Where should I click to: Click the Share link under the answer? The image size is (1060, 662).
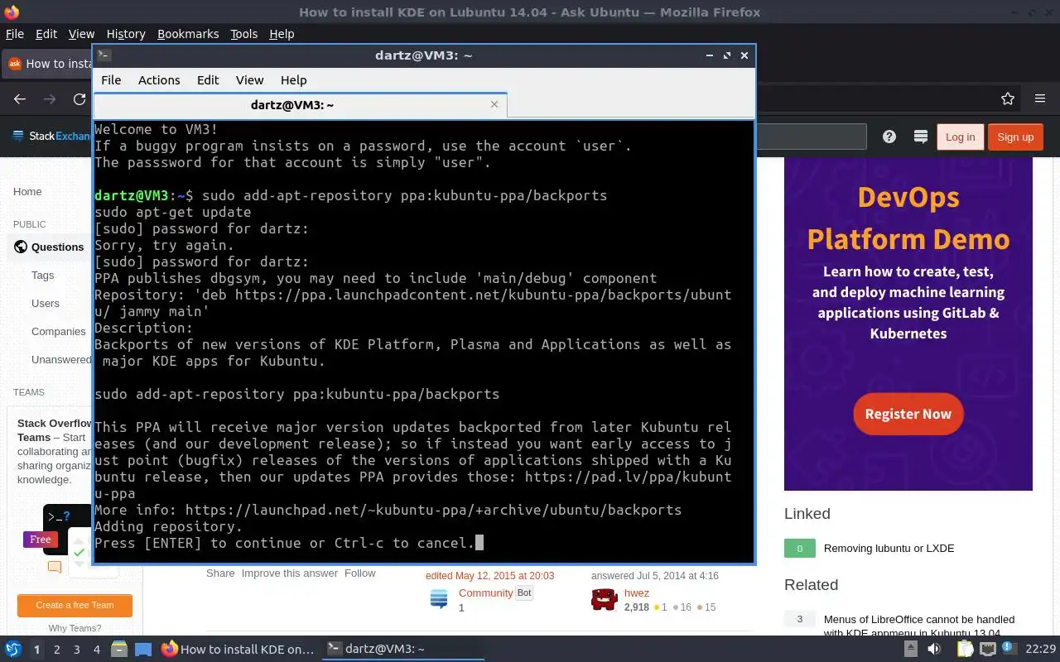click(220, 573)
